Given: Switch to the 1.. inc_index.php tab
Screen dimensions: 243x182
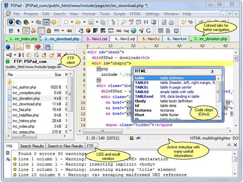Looking at the screenshot, I should [22, 39].
